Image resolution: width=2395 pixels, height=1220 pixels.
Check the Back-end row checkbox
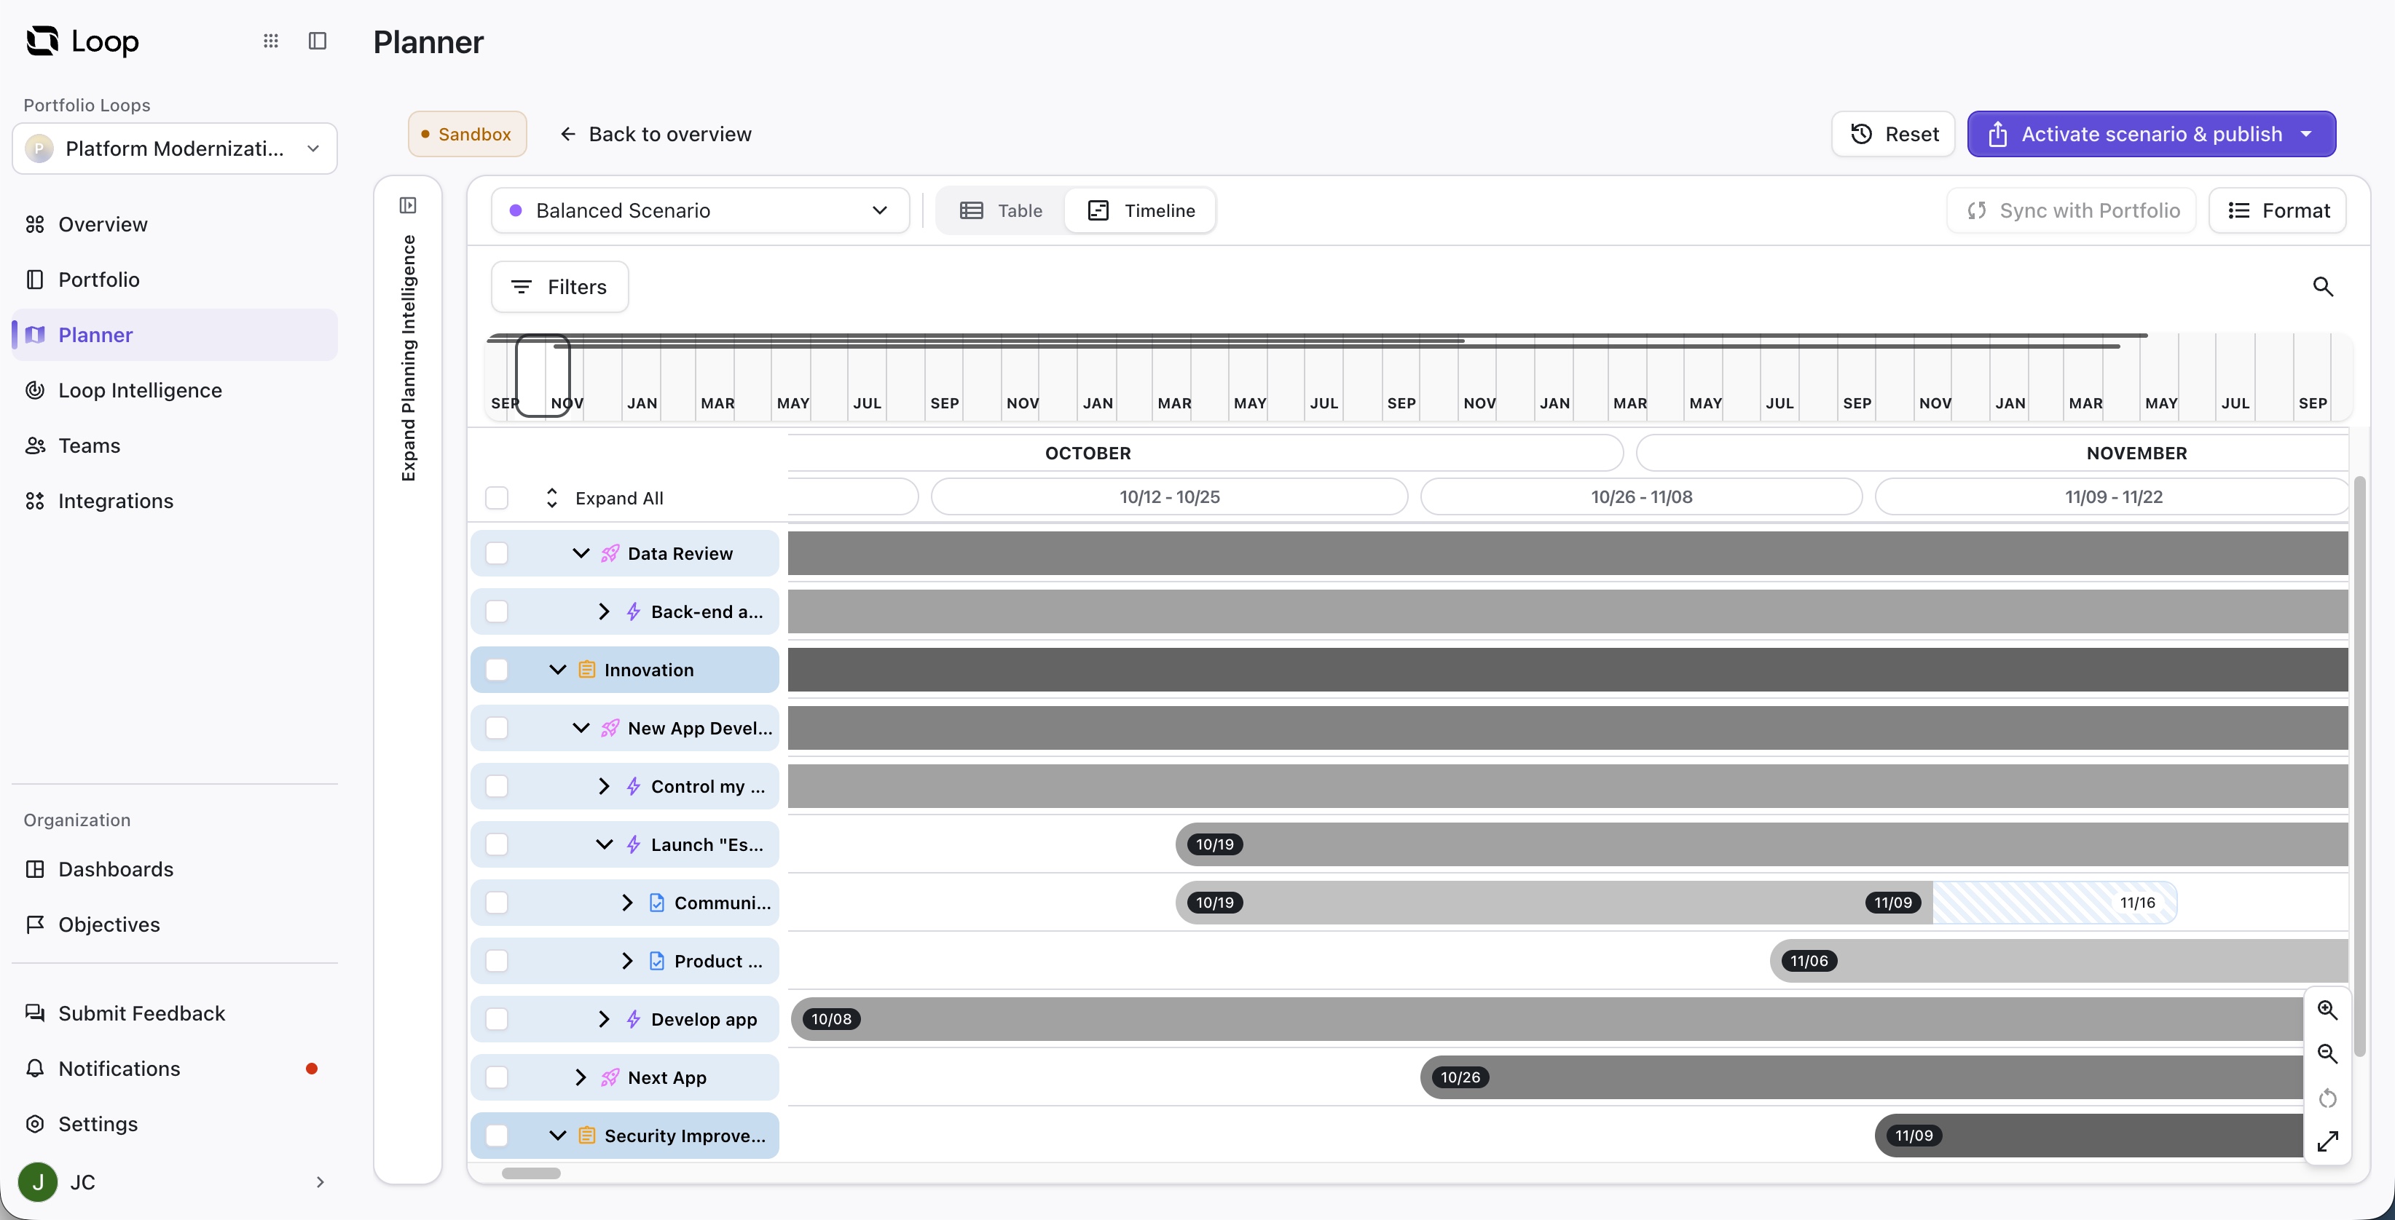pos(497,611)
